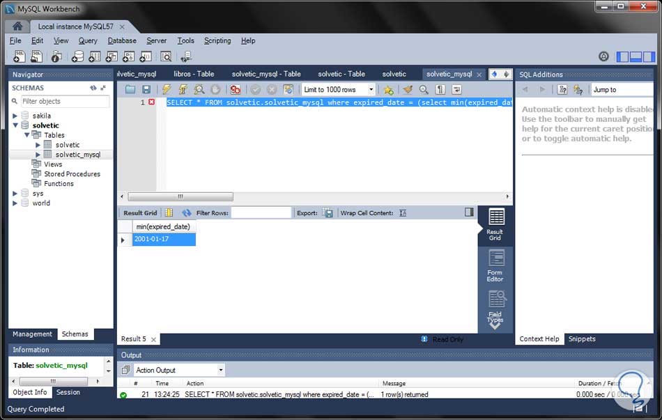Viewport: 662px width, 420px height.
Task: Close the solvetic_mysql query tab
Action: point(479,75)
